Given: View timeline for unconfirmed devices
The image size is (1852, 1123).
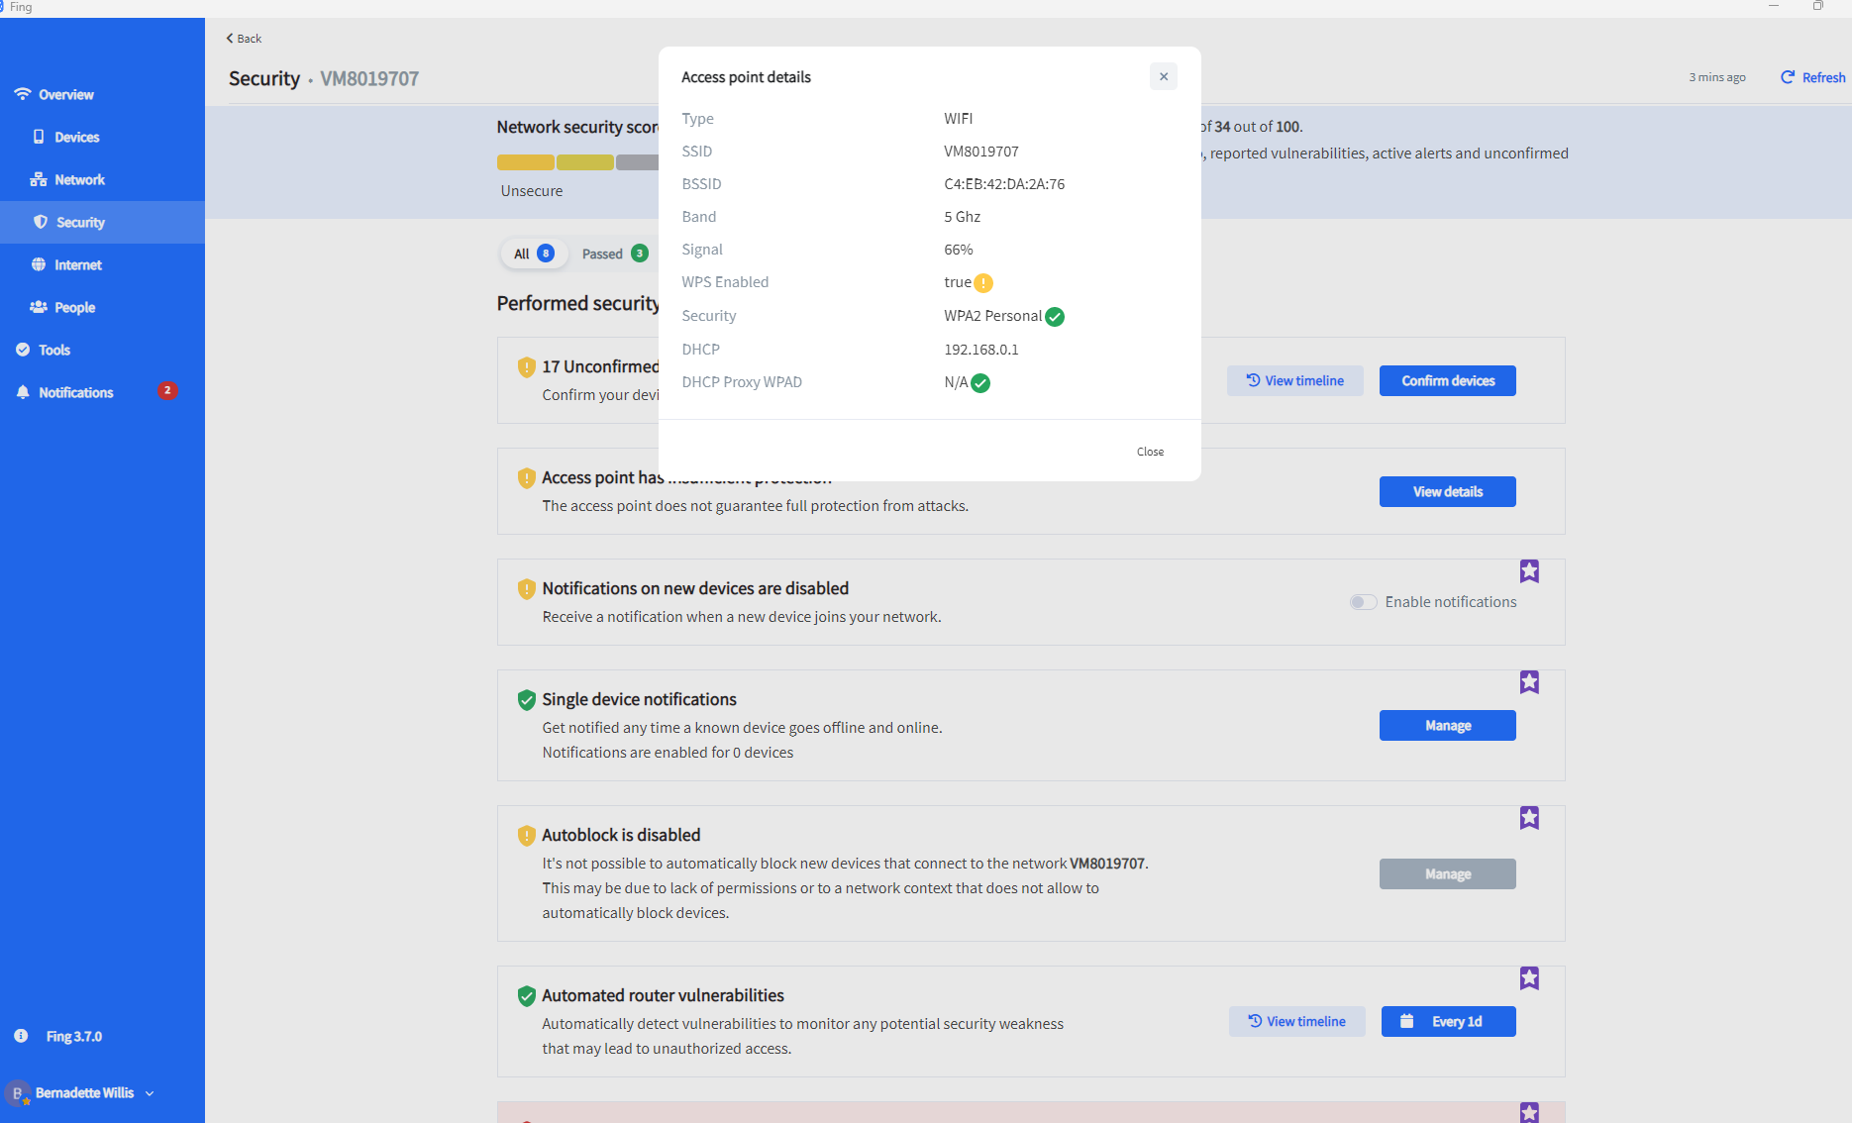Looking at the screenshot, I should pyautogui.click(x=1295, y=381).
